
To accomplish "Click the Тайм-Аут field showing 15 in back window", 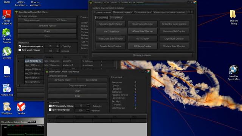I will point(50,46).
